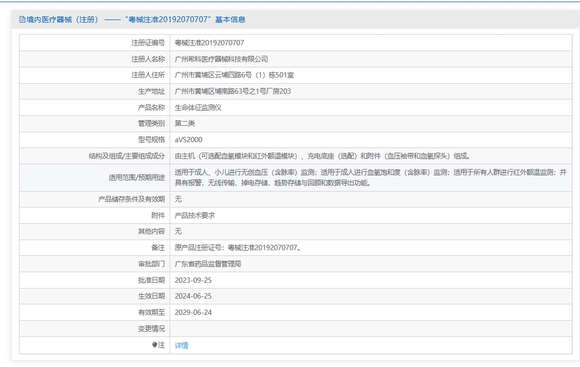Screen dimensions: 580x367
Task: Click the 管理类别 label
Action: (151, 123)
